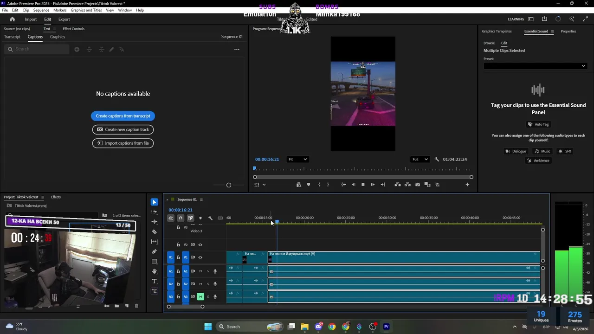Image resolution: width=594 pixels, height=334 pixels.
Task: Select the Type tool
Action: [x=155, y=282]
